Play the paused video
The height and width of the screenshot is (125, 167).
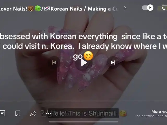point(84,63)
